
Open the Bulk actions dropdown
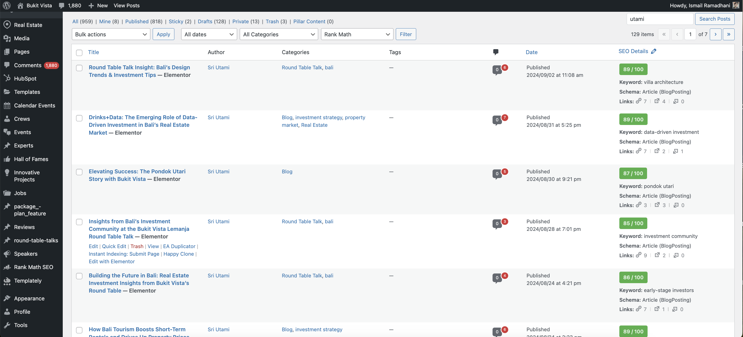[x=111, y=34]
